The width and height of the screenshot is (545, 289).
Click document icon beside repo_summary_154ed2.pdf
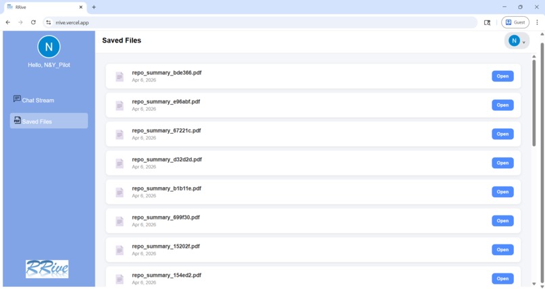pyautogui.click(x=120, y=279)
